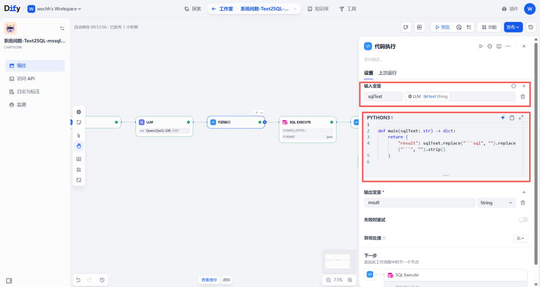540x287 pixels.
Task: Open 编排 in the left sidebar
Action: tap(35, 66)
